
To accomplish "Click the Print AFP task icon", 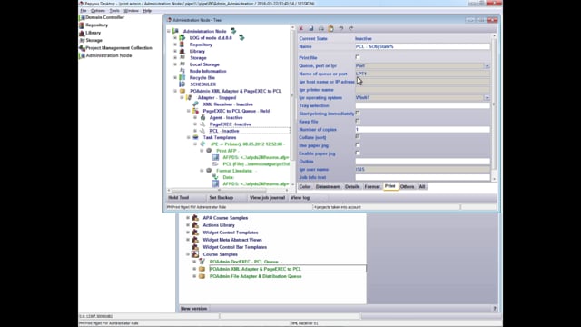I will pyautogui.click(x=209, y=151).
